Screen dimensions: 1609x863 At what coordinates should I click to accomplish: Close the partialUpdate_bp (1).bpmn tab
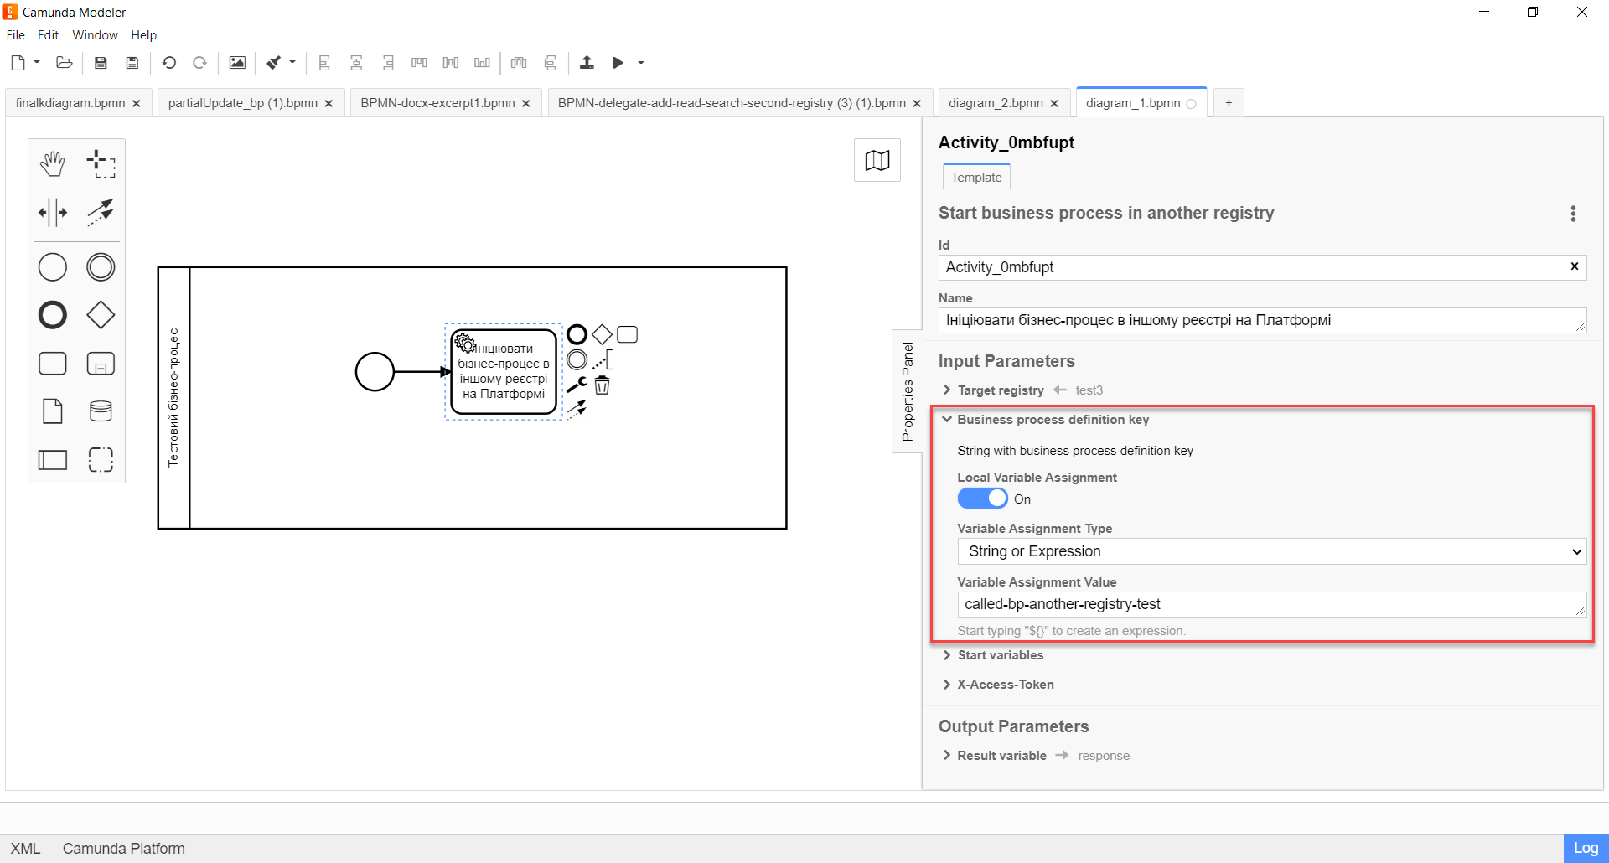click(329, 104)
